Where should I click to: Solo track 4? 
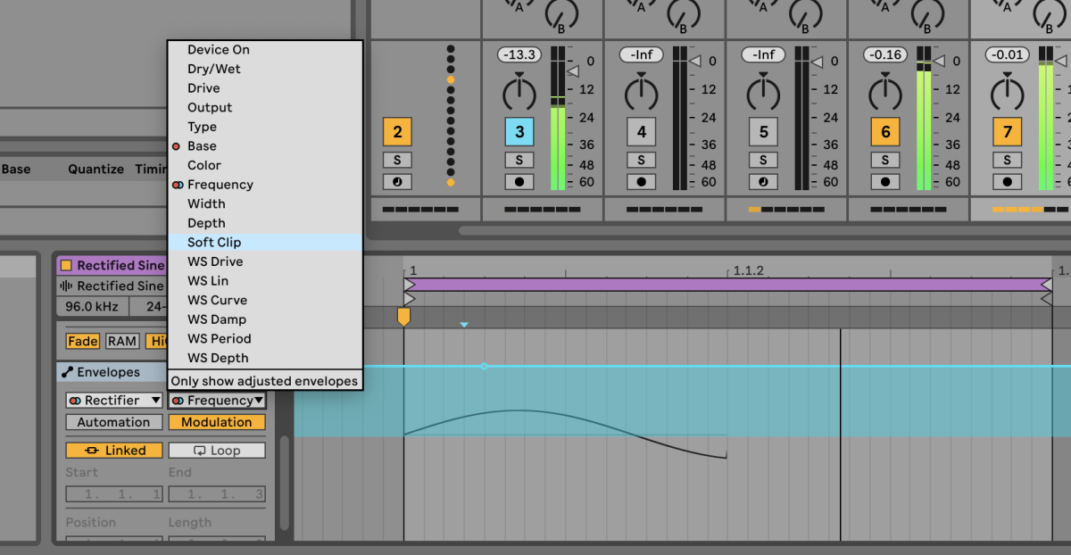coord(641,160)
